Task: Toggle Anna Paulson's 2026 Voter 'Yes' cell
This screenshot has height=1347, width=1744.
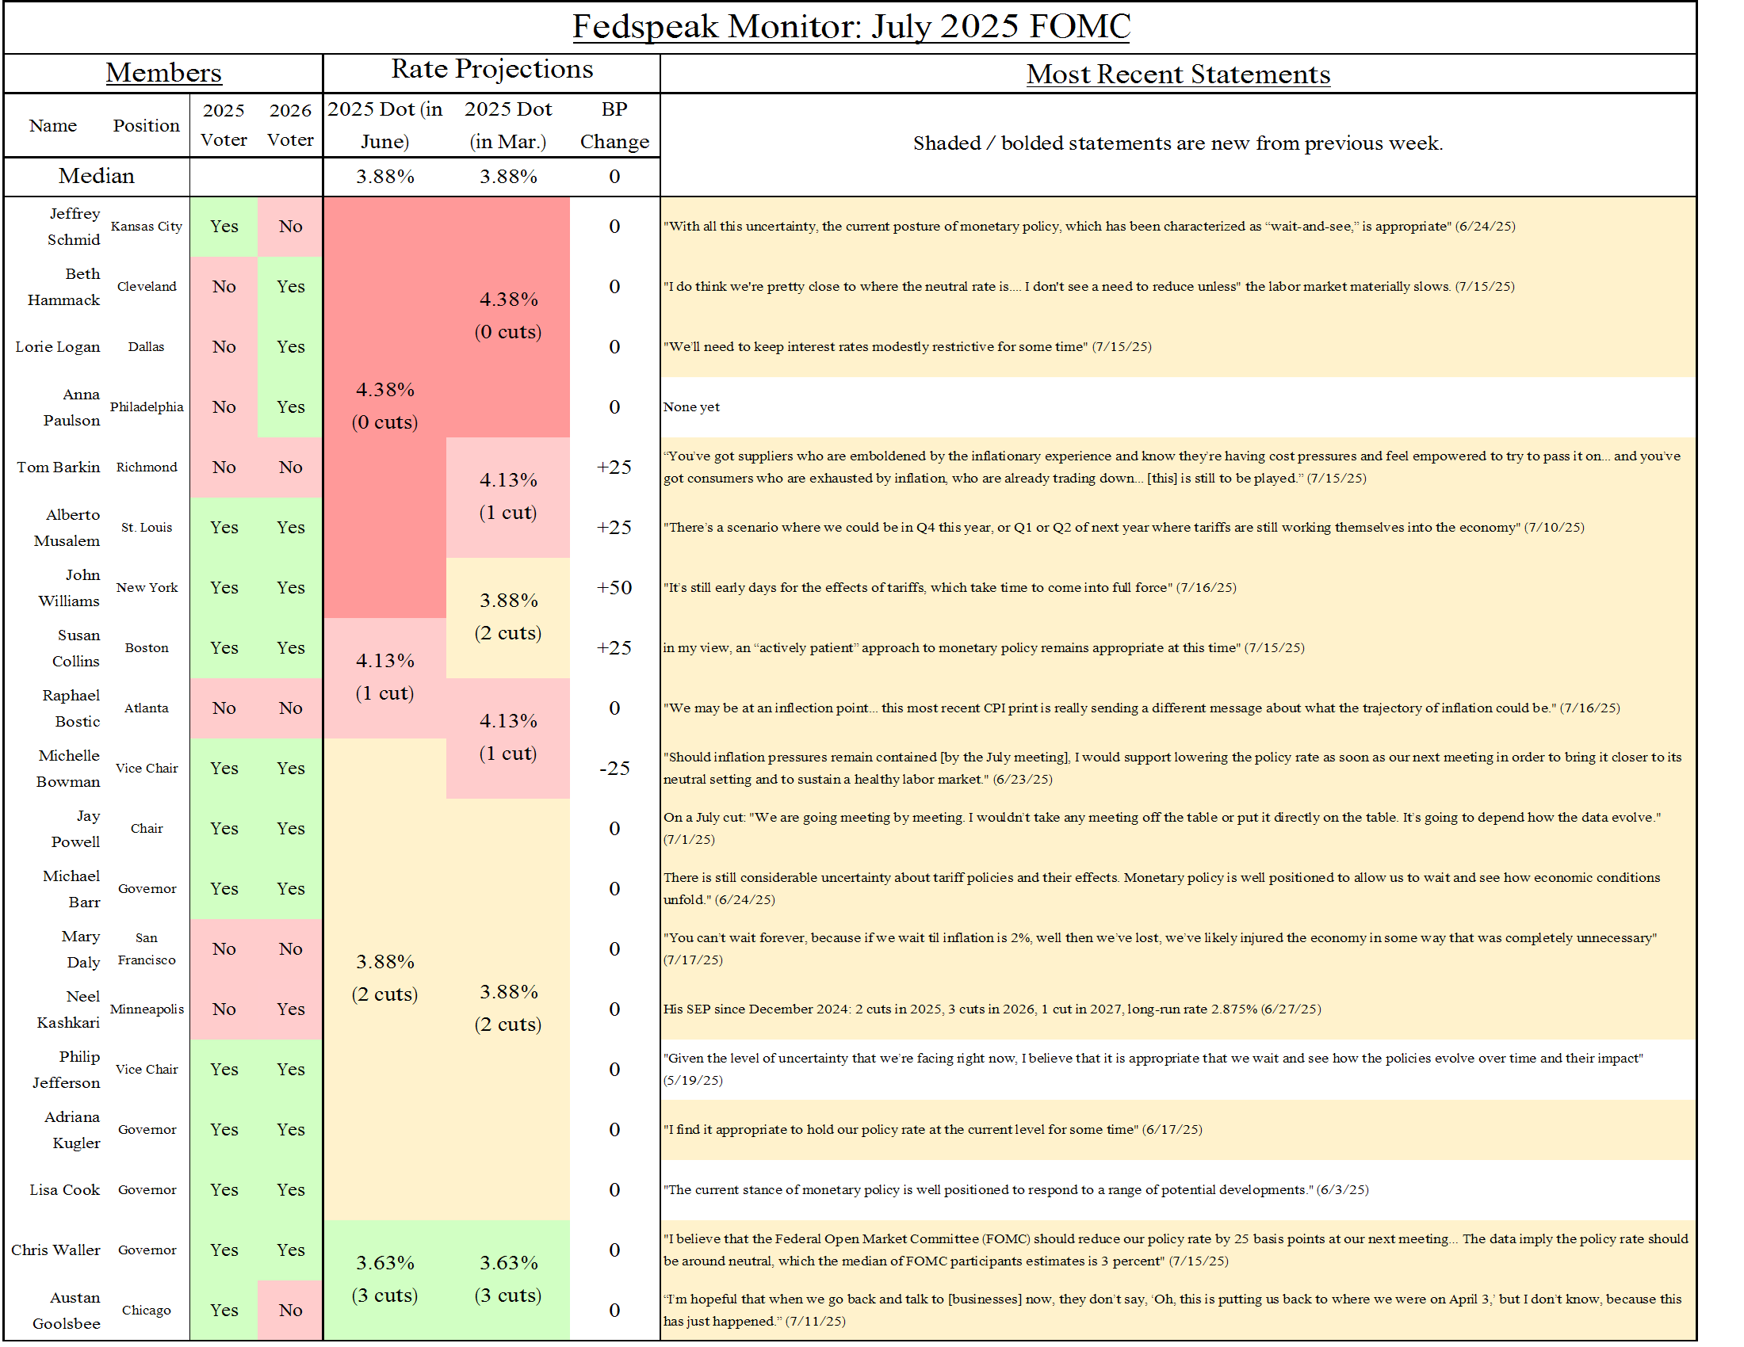Action: [291, 407]
